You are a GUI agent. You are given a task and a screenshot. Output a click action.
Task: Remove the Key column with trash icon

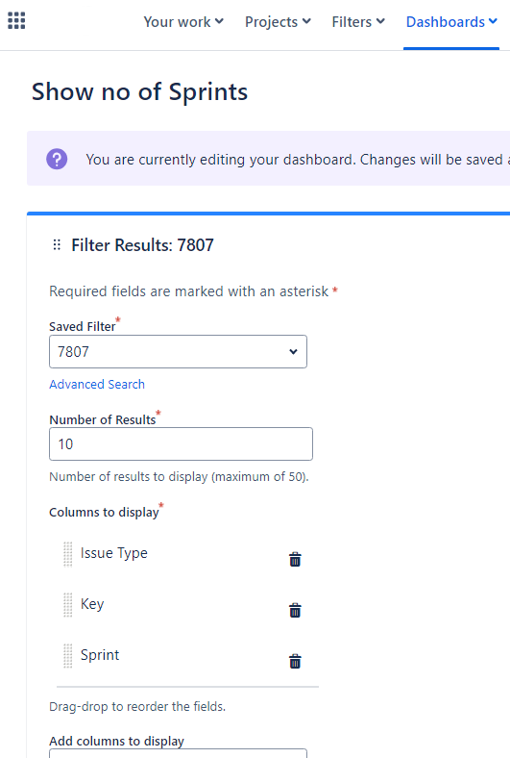pyautogui.click(x=295, y=611)
